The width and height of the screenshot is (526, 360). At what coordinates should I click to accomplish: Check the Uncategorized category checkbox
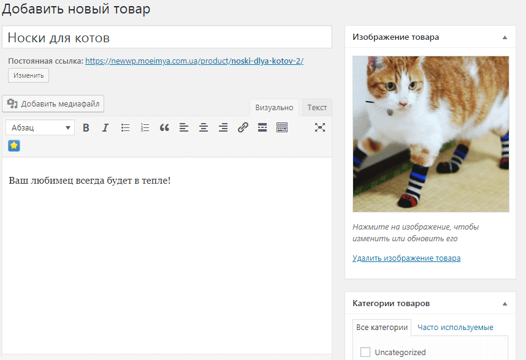(x=365, y=352)
